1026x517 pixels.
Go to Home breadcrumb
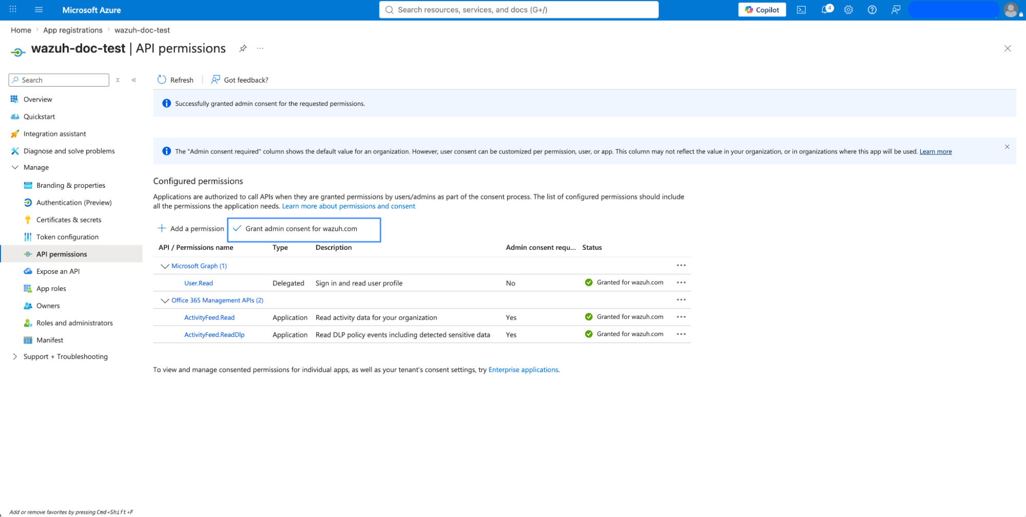21,30
